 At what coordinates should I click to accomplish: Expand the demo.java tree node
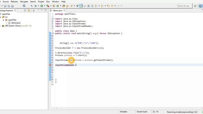click(x=6, y=23)
